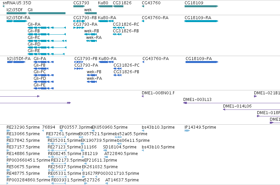The height and width of the screenshot is (185, 280).
Task: Select the CG18109-RA transcript label
Action: (x=198, y=18)
